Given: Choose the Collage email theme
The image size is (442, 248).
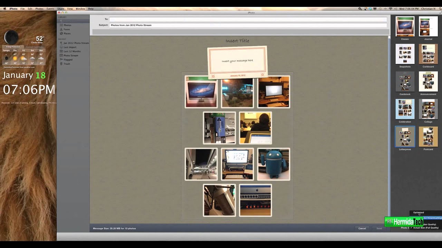Looking at the screenshot, I should (x=428, y=109).
